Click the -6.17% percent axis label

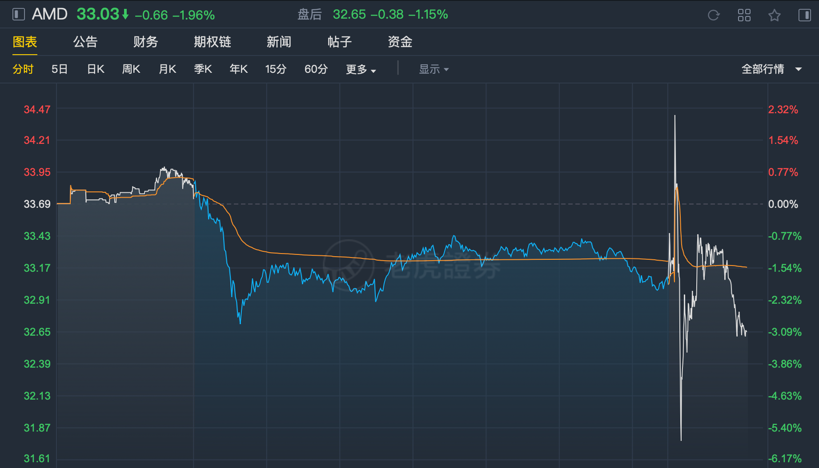(785, 459)
